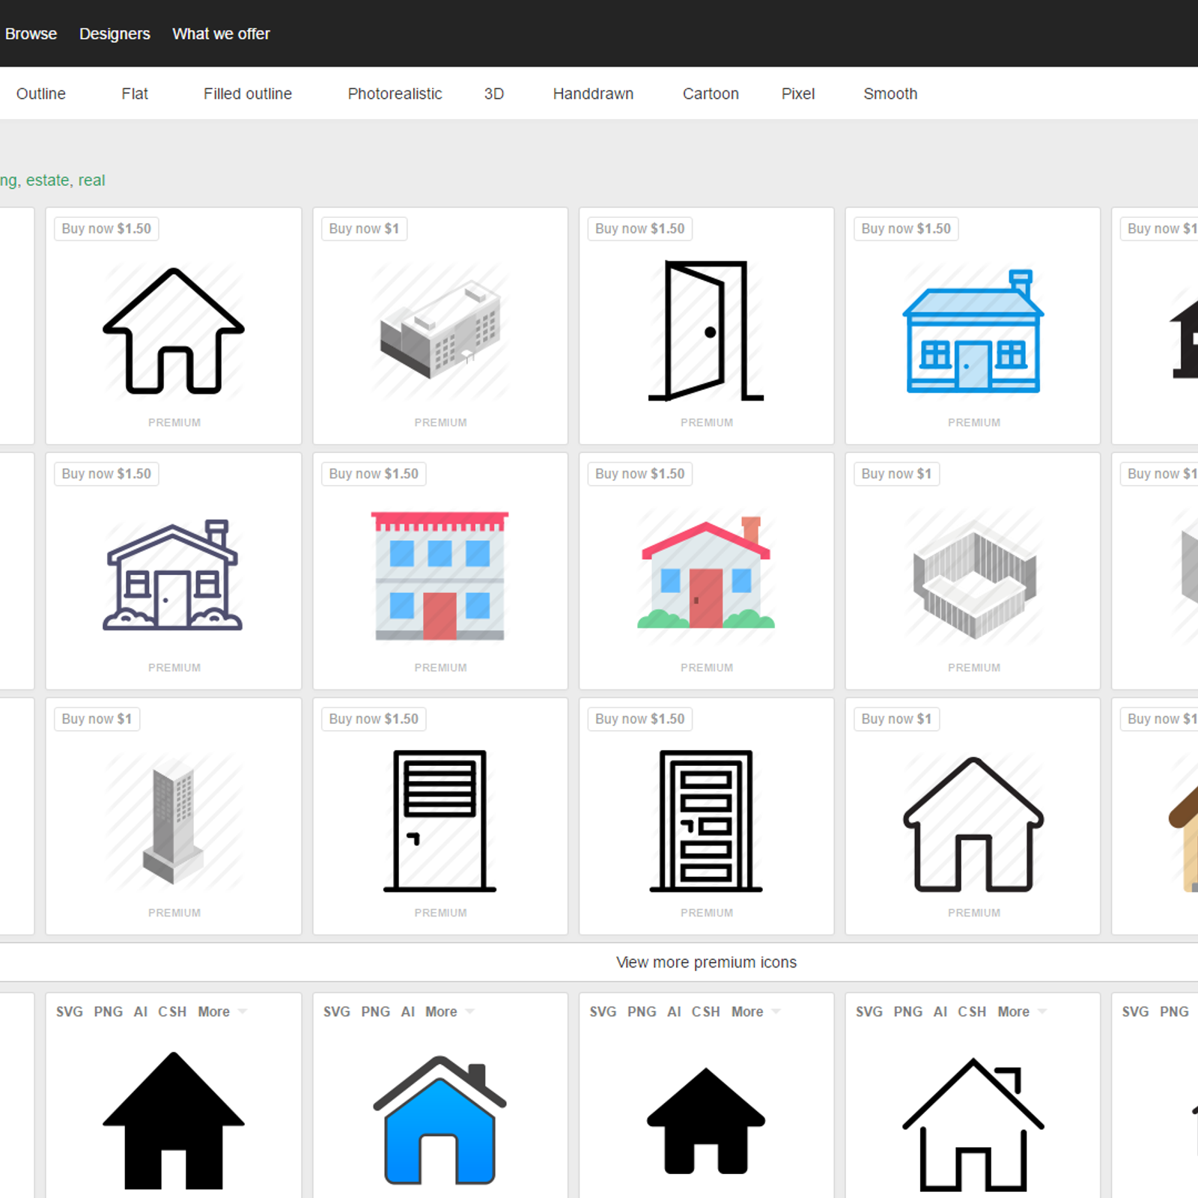Filter by 3D style
Viewport: 1198px width, 1198px height.
pyautogui.click(x=494, y=94)
